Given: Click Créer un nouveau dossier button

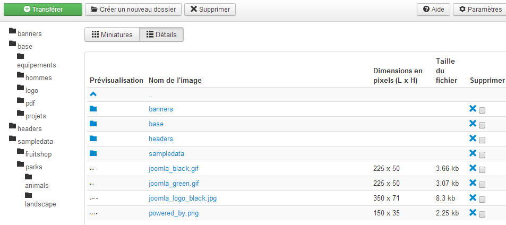Looking at the screenshot, I should [133, 10].
